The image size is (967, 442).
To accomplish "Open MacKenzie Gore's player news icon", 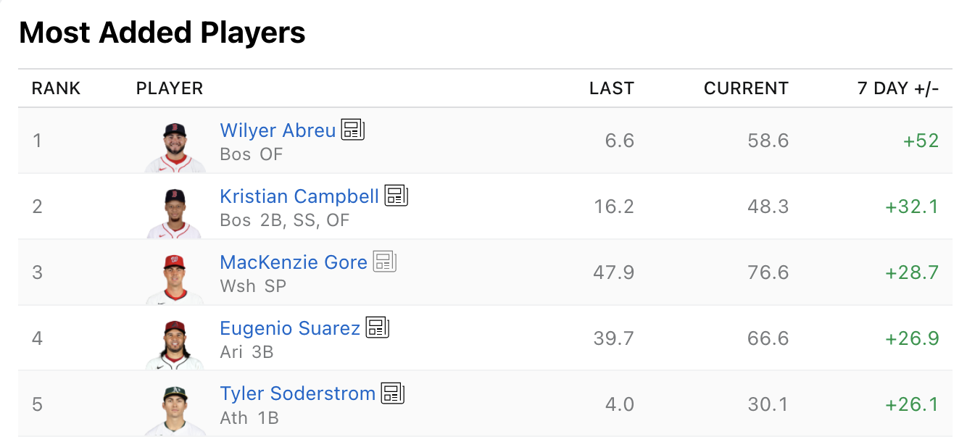I will pyautogui.click(x=385, y=262).
